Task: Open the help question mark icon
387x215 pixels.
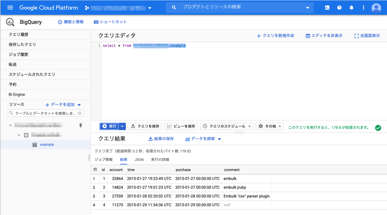Action: 339,8
